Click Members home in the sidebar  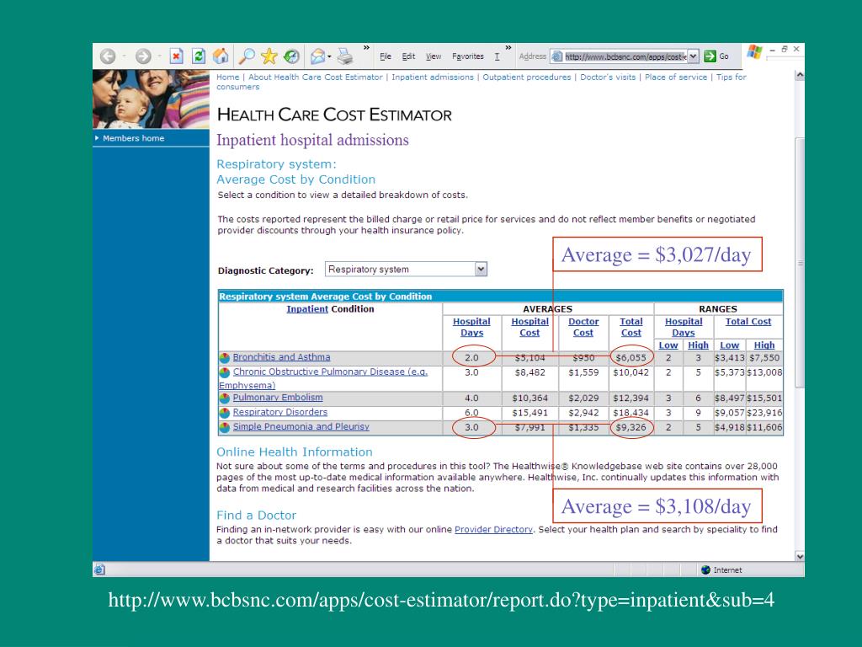[x=133, y=138]
